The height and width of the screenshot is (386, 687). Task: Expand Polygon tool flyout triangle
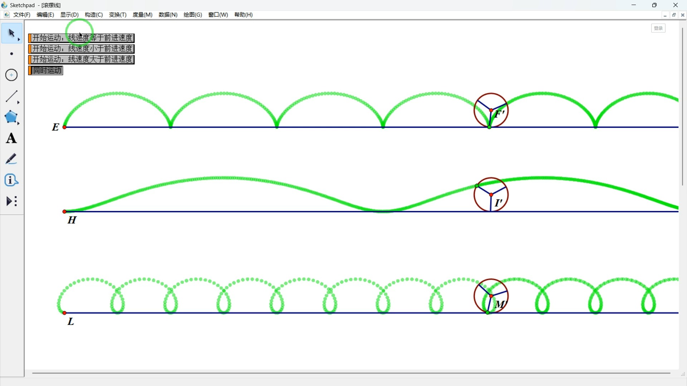pyautogui.click(x=19, y=124)
